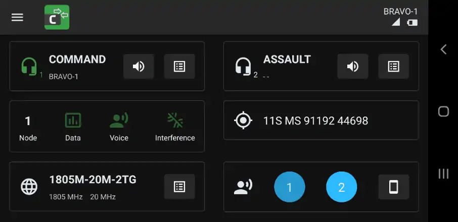Toggle COMMAND channel speaker volume
Screen dimensions: 458x222
coord(139,67)
